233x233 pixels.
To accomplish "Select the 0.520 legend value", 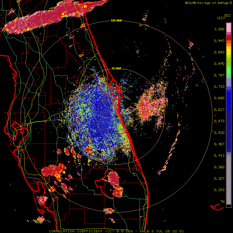I will pos(219,133).
